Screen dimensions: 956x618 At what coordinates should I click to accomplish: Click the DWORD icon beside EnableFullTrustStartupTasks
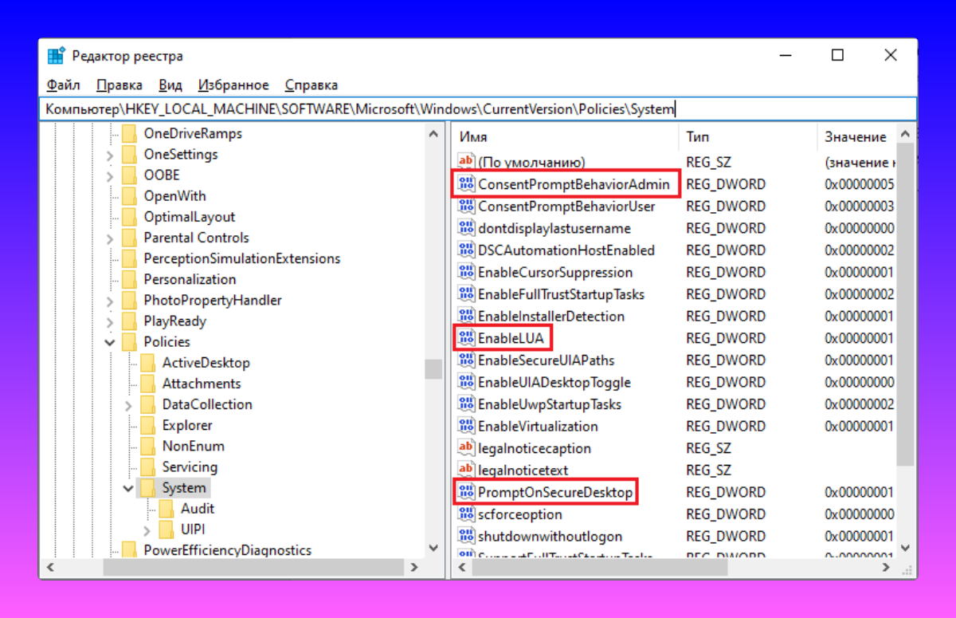466,294
